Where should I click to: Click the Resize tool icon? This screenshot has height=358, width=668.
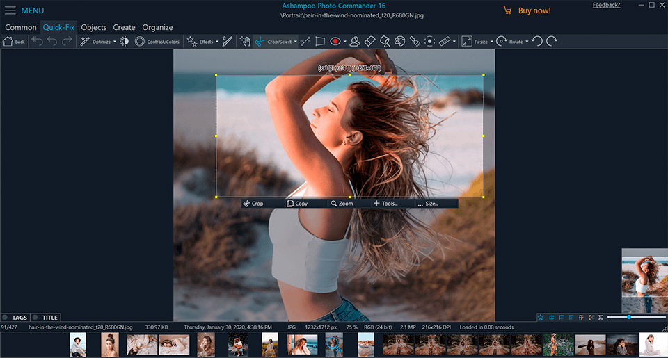(x=467, y=41)
